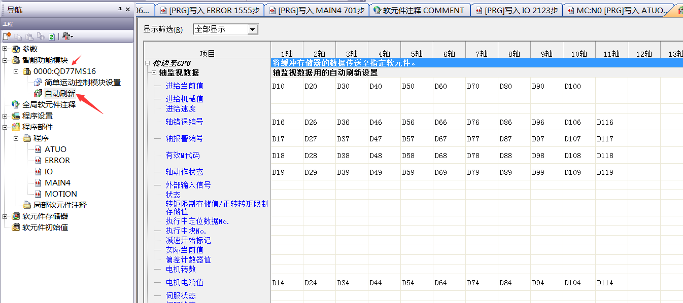Screen dimensions: 683x303
Task: Open the module view dropdown icon in toolbar
Action: click(x=67, y=36)
